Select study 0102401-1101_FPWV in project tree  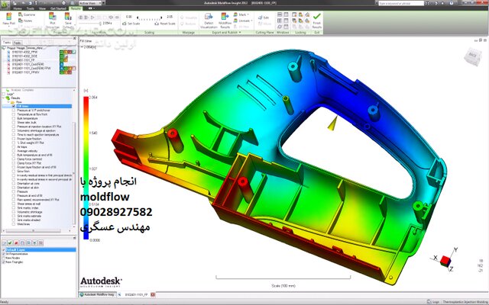click(x=25, y=72)
